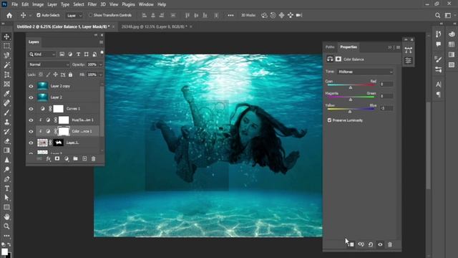The width and height of the screenshot is (458, 258).
Task: Select the Horizontal Type tool
Action: pos(6,188)
